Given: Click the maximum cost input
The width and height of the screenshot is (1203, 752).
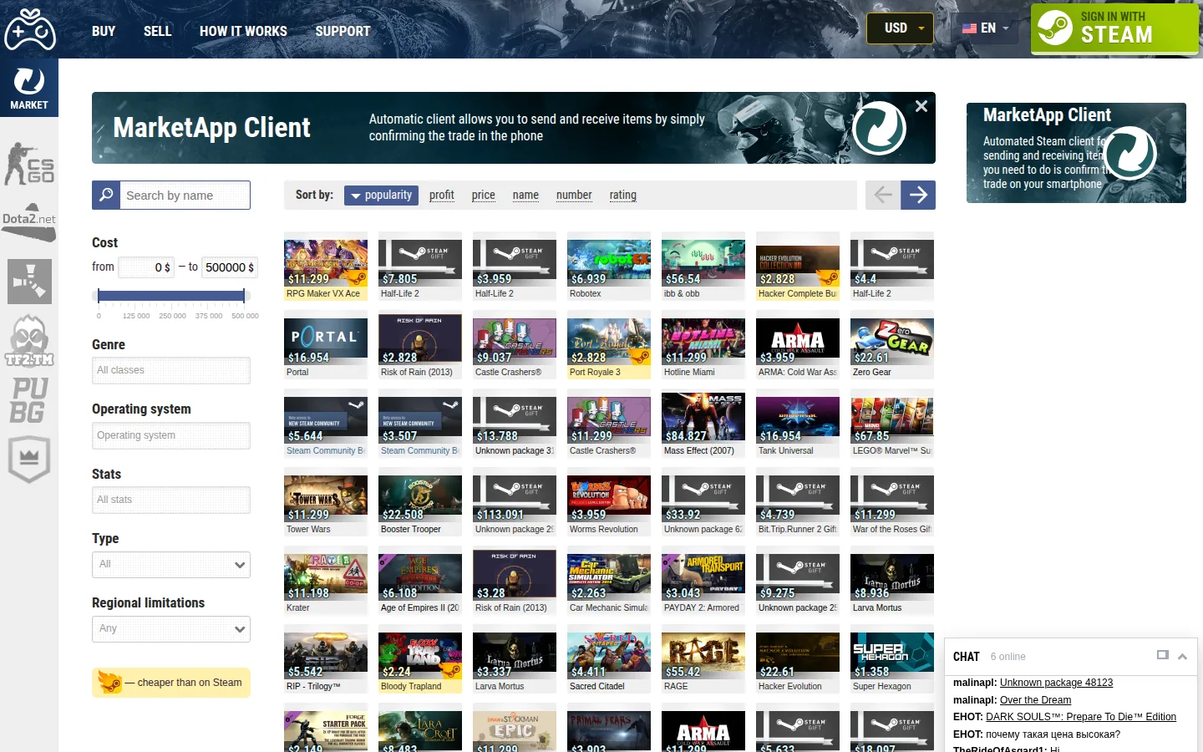Looking at the screenshot, I should click(229, 267).
